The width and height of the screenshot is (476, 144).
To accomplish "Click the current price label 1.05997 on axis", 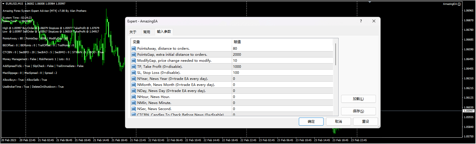I will click(469, 111).
